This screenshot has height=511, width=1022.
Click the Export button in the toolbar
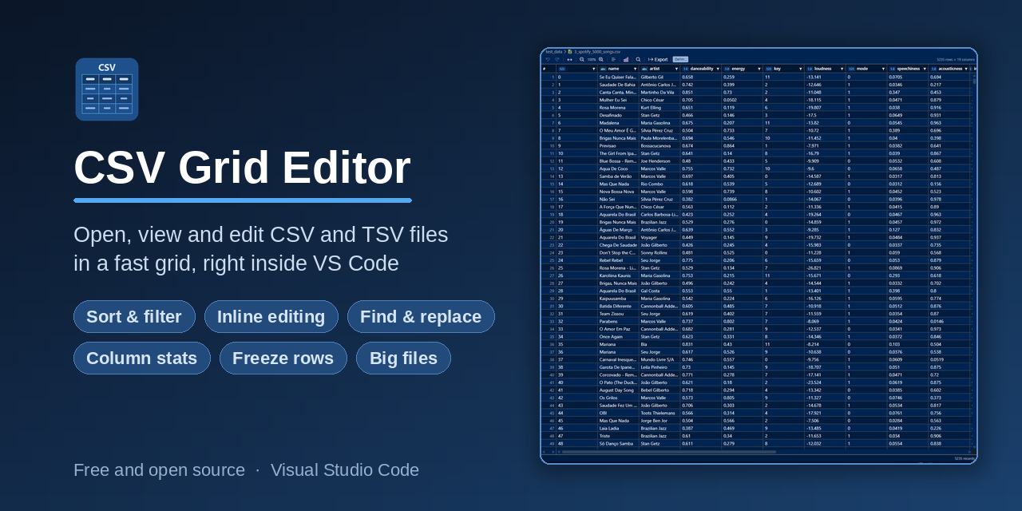pyautogui.click(x=658, y=59)
